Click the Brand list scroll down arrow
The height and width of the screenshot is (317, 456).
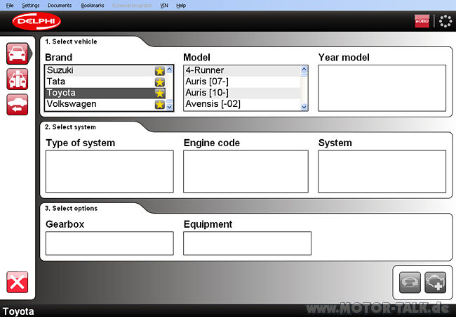(x=169, y=107)
